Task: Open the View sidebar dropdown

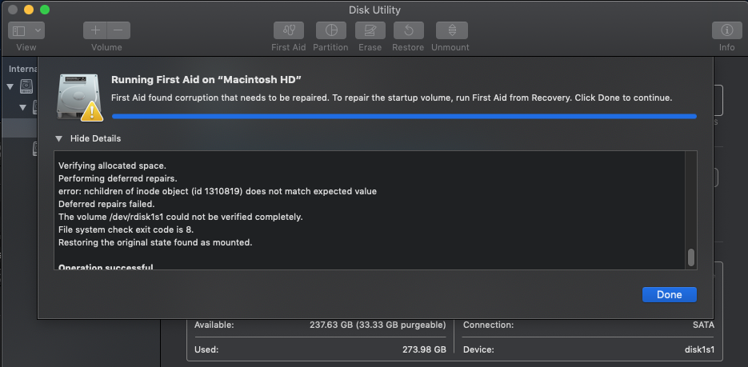Action: point(26,30)
